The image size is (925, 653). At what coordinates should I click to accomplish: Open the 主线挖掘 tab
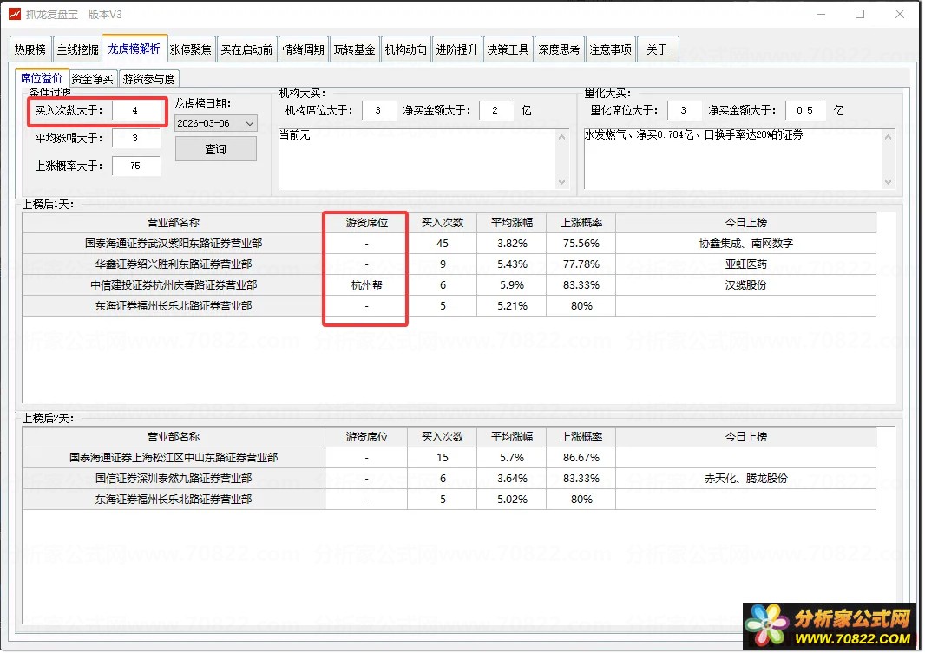pyautogui.click(x=77, y=49)
